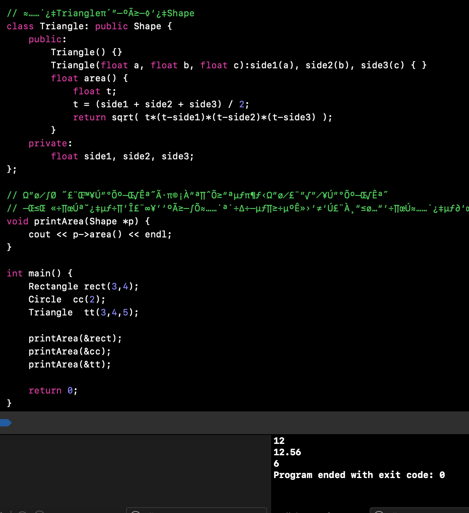Click the 'float side1, side2, side3;' member line
This screenshot has height=513, width=469.
[x=122, y=157]
